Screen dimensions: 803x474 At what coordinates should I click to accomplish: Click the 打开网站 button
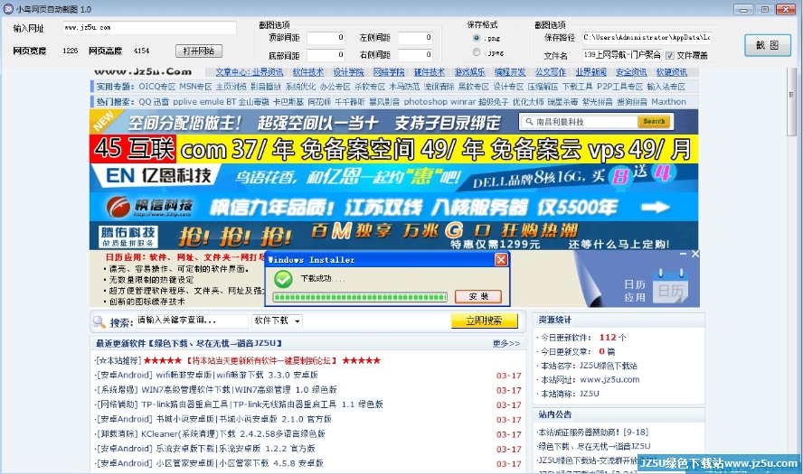pyautogui.click(x=199, y=51)
